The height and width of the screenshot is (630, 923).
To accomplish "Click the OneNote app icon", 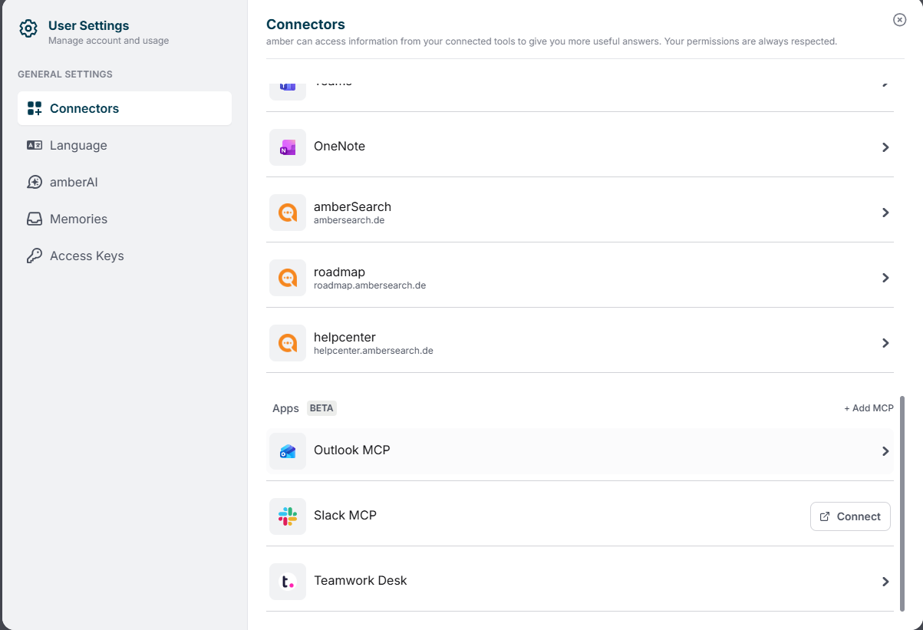I will pos(288,147).
